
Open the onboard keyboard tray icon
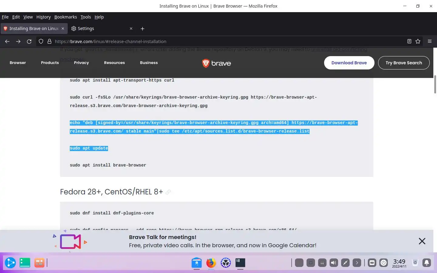(x=372, y=263)
